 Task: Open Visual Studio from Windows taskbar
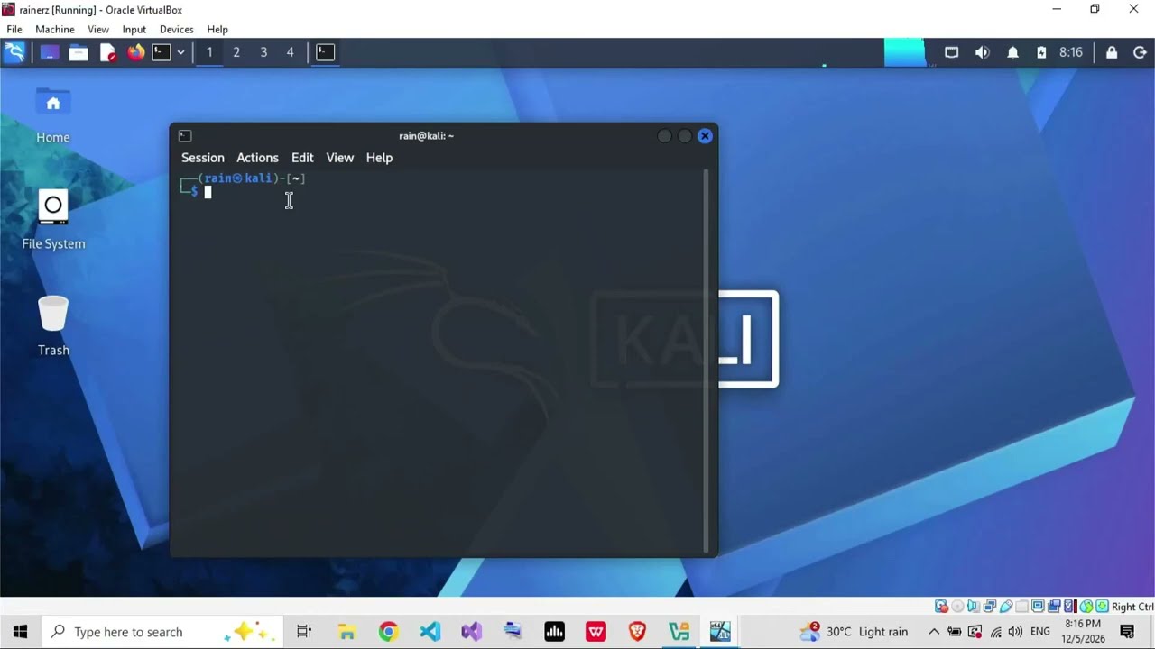tap(471, 632)
